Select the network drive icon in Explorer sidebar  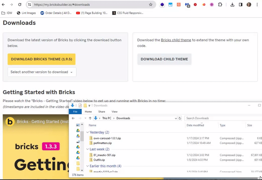point(78,142)
